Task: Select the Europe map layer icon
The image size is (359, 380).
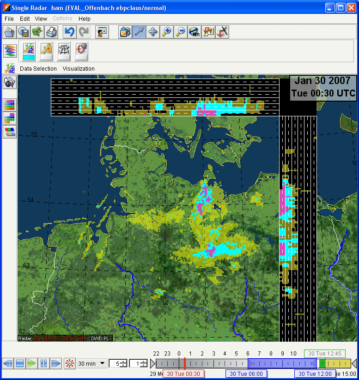Action: click(x=46, y=48)
